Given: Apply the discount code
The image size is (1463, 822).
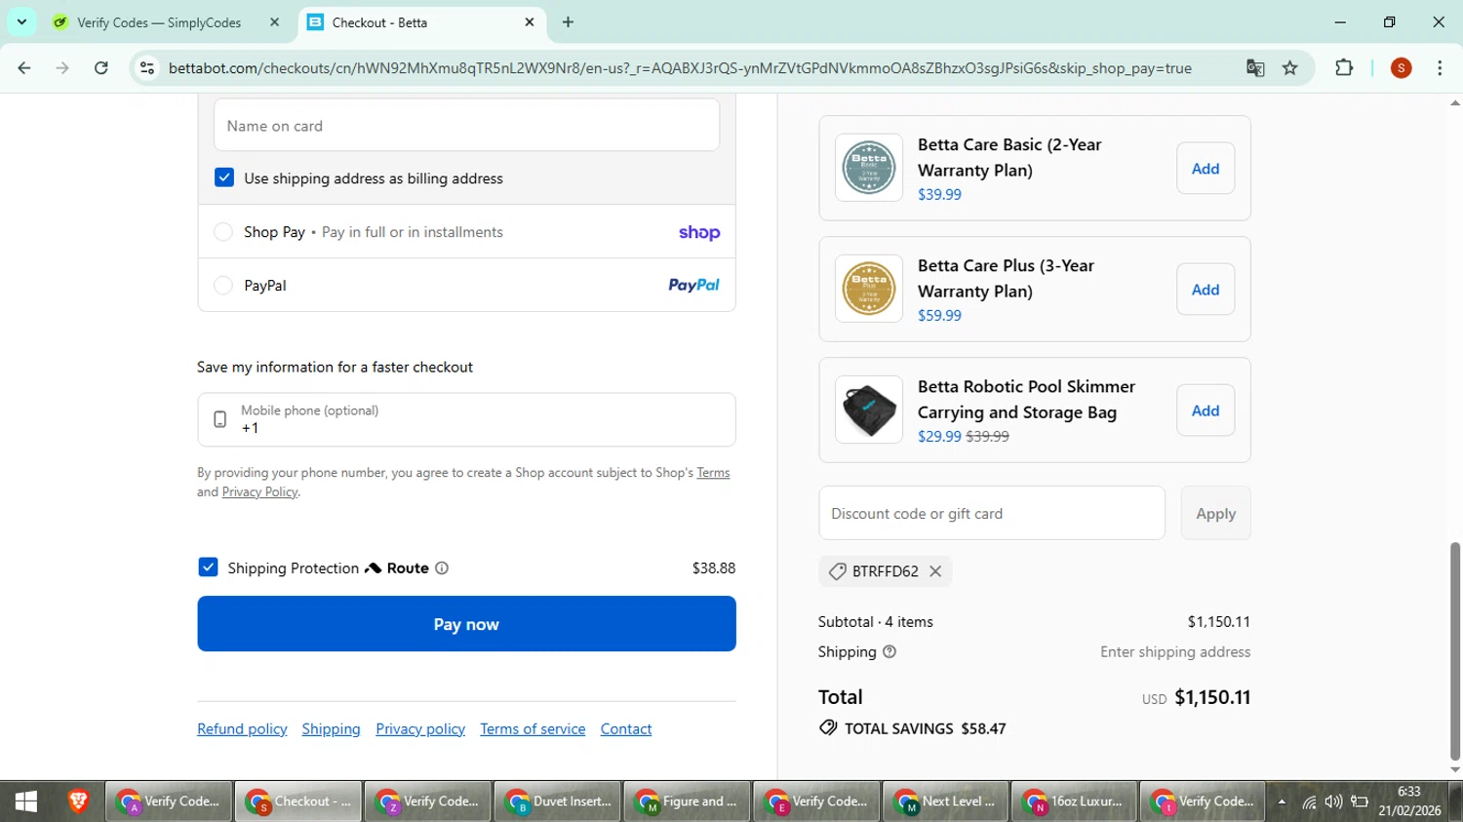Looking at the screenshot, I should tap(1215, 513).
